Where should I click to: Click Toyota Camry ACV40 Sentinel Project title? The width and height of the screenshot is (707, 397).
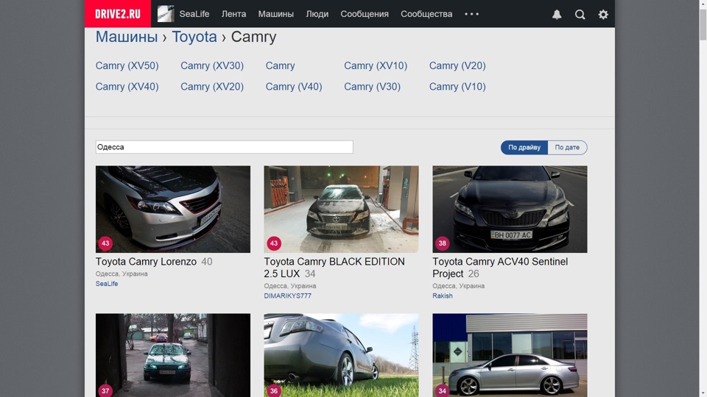pos(500,268)
